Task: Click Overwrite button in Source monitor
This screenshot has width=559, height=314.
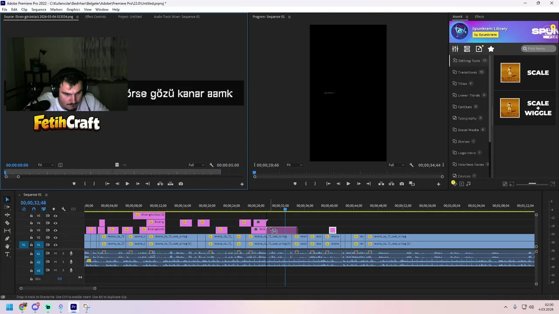Action: (170, 184)
